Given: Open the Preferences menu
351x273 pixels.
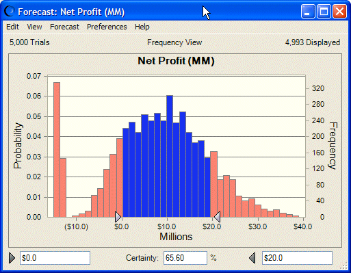Looking at the screenshot, I should (x=107, y=27).
